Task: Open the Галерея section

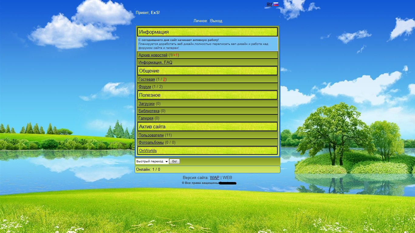Action: (146, 118)
